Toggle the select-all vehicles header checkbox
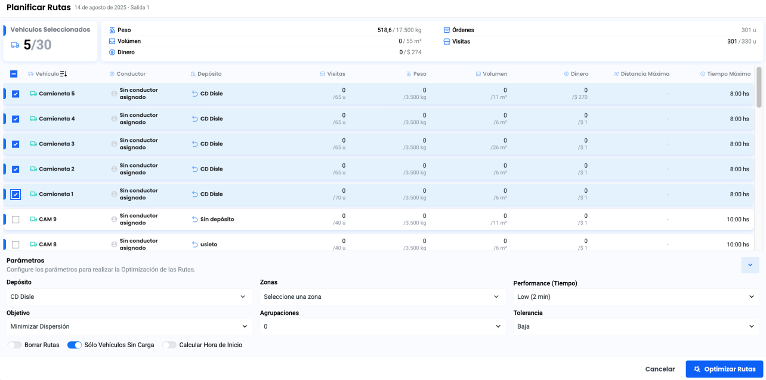The image size is (766, 380). click(14, 74)
